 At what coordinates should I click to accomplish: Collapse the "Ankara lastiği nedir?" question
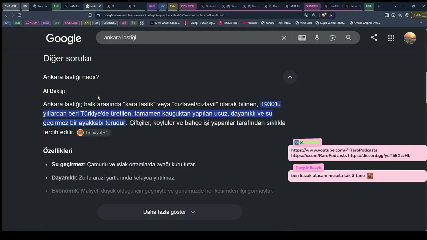pos(290,77)
